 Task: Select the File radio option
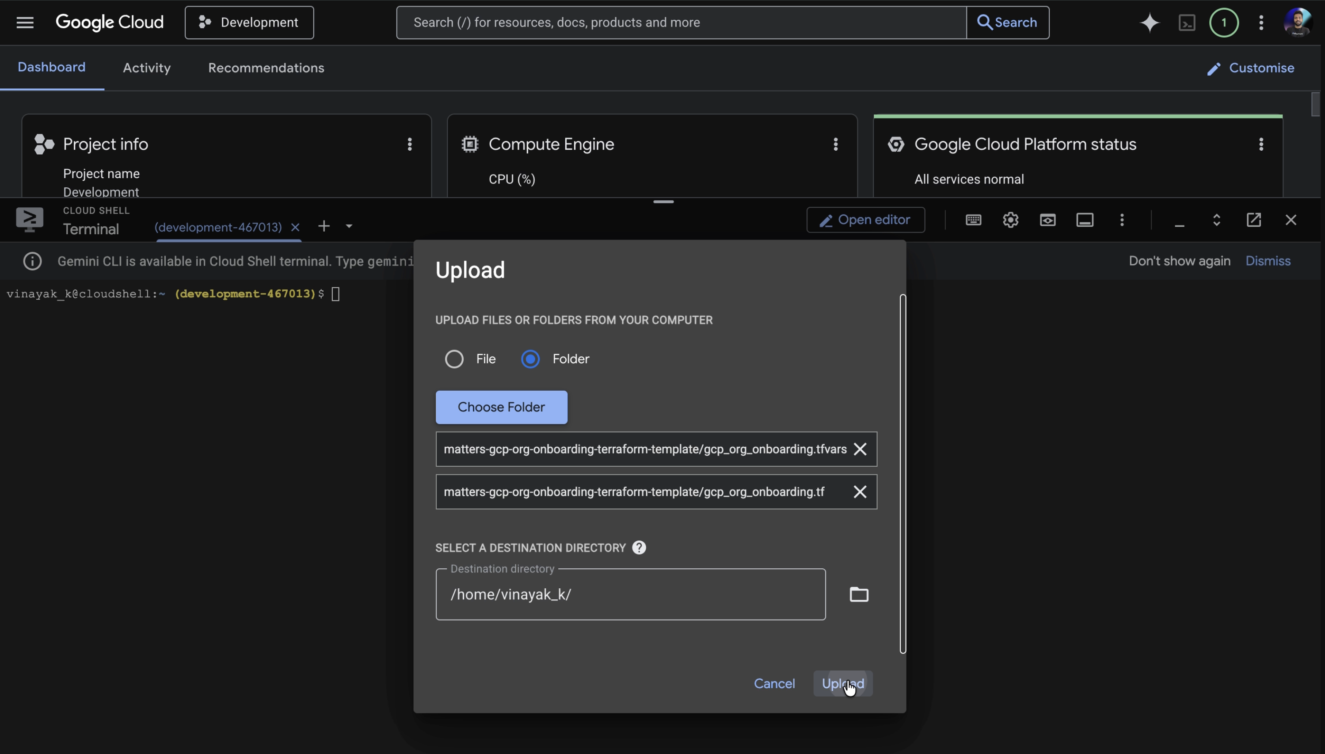454,359
